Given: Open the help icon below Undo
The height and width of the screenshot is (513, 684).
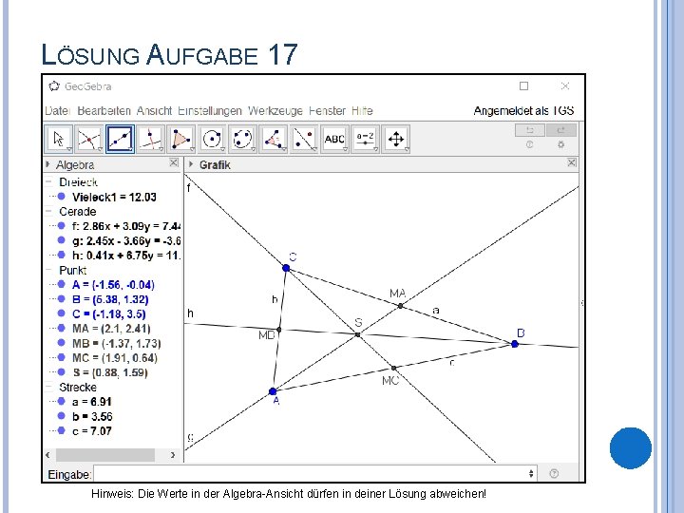Looking at the screenshot, I should [x=529, y=144].
